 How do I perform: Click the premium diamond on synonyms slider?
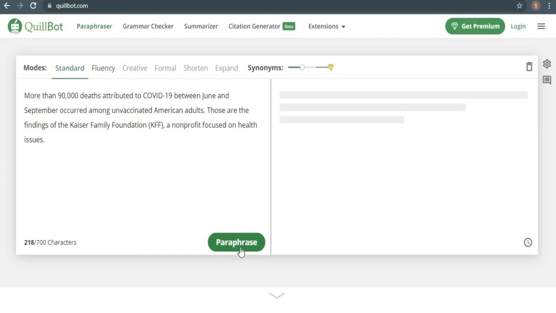pyautogui.click(x=331, y=67)
